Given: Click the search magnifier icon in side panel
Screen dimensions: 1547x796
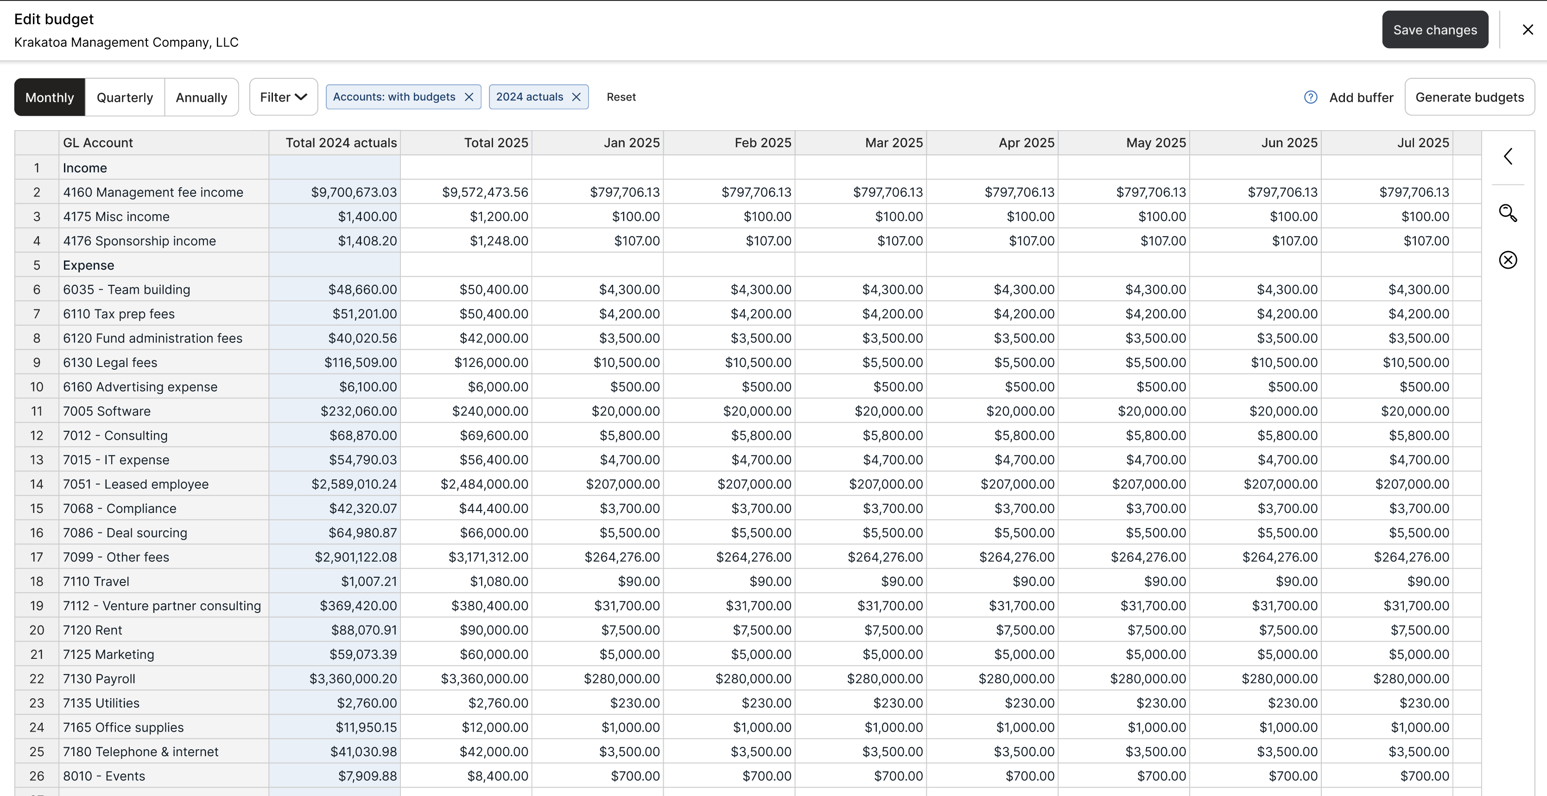Looking at the screenshot, I should point(1507,213).
